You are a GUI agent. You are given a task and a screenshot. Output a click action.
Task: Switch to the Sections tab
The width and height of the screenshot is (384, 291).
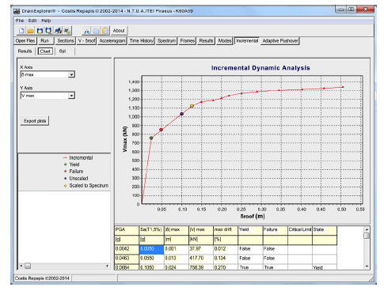66,40
